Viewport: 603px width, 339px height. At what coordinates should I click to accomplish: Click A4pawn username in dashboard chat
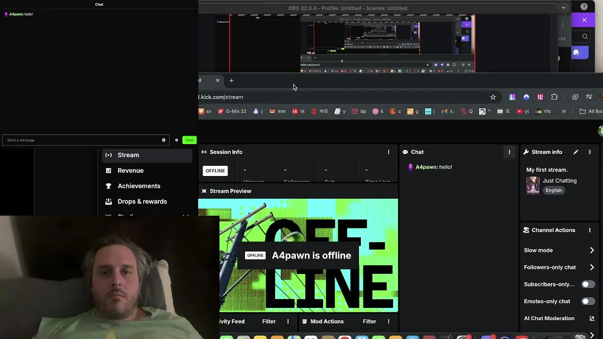click(x=426, y=167)
